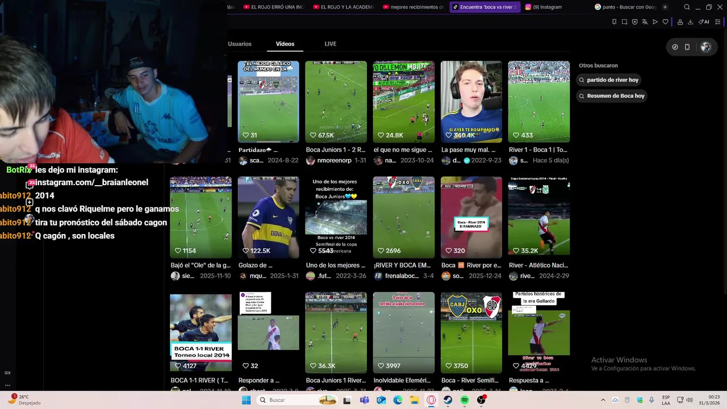The width and height of the screenshot is (727, 409).
Task: Open the 'Boca Juniors 1 River...' video with 36.3K likes
Action: [336, 332]
